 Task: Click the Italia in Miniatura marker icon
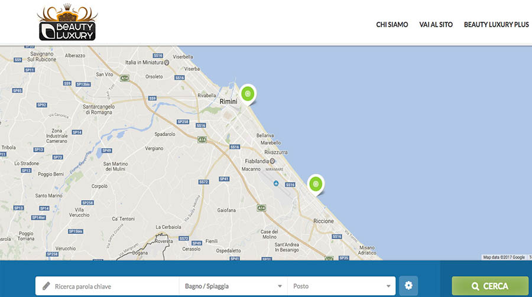coord(167,63)
